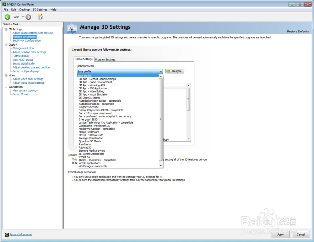Viewport: 314px width, 242px height.
Task: Choose Merge Healthcare preset
Action: point(89,132)
